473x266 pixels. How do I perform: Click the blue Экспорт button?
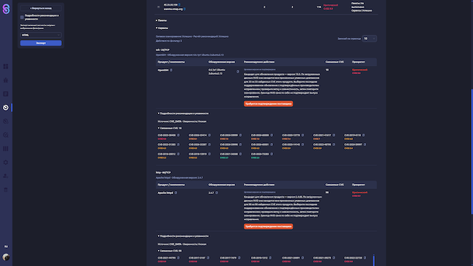click(x=41, y=43)
